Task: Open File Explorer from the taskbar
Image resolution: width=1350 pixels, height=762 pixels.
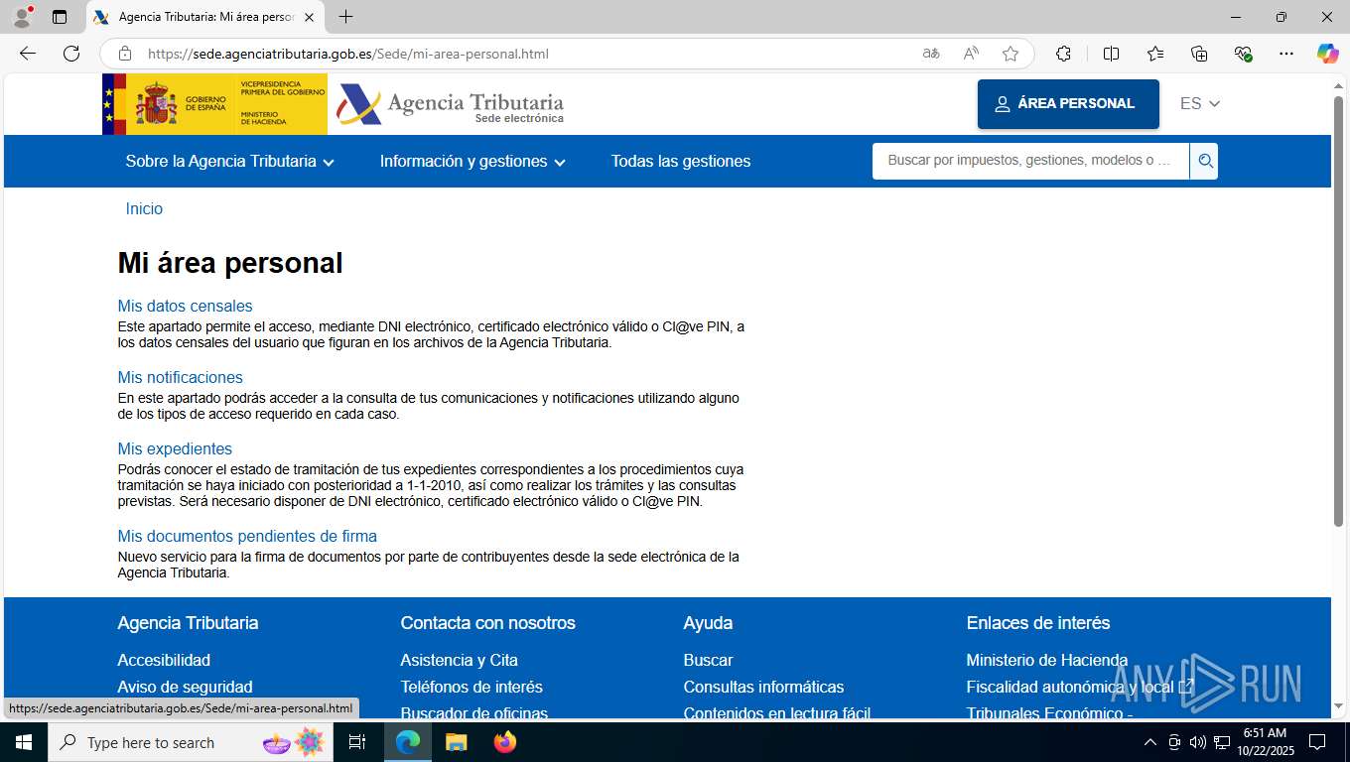Action: (456, 742)
